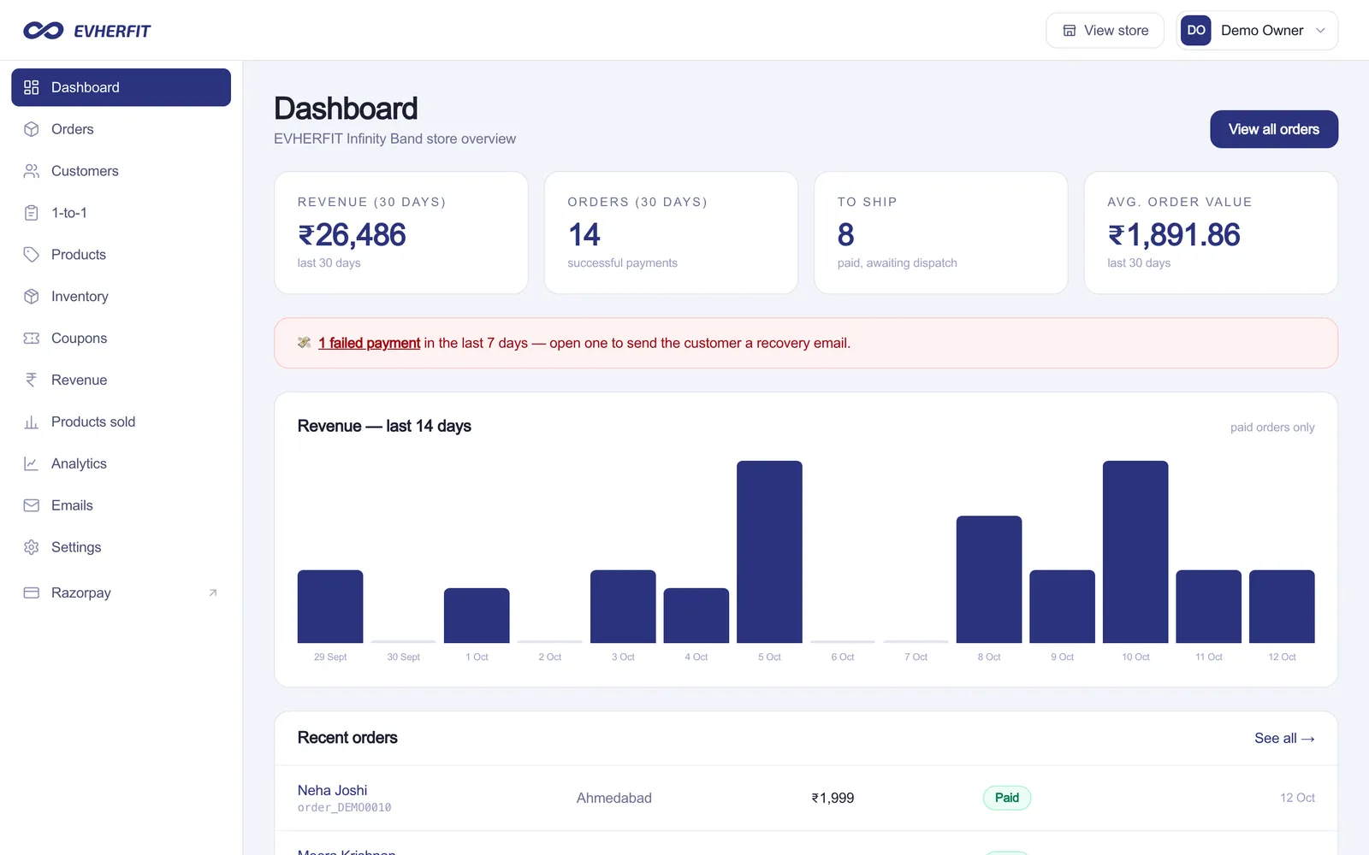Viewport: 1369px width, 855px height.
Task: Click the Revenue (30 days) card
Action: pos(401,233)
